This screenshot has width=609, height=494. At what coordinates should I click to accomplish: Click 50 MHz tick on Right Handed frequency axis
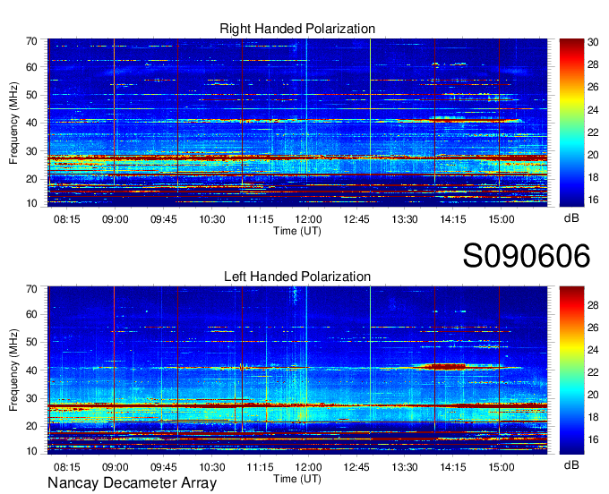(x=31, y=95)
